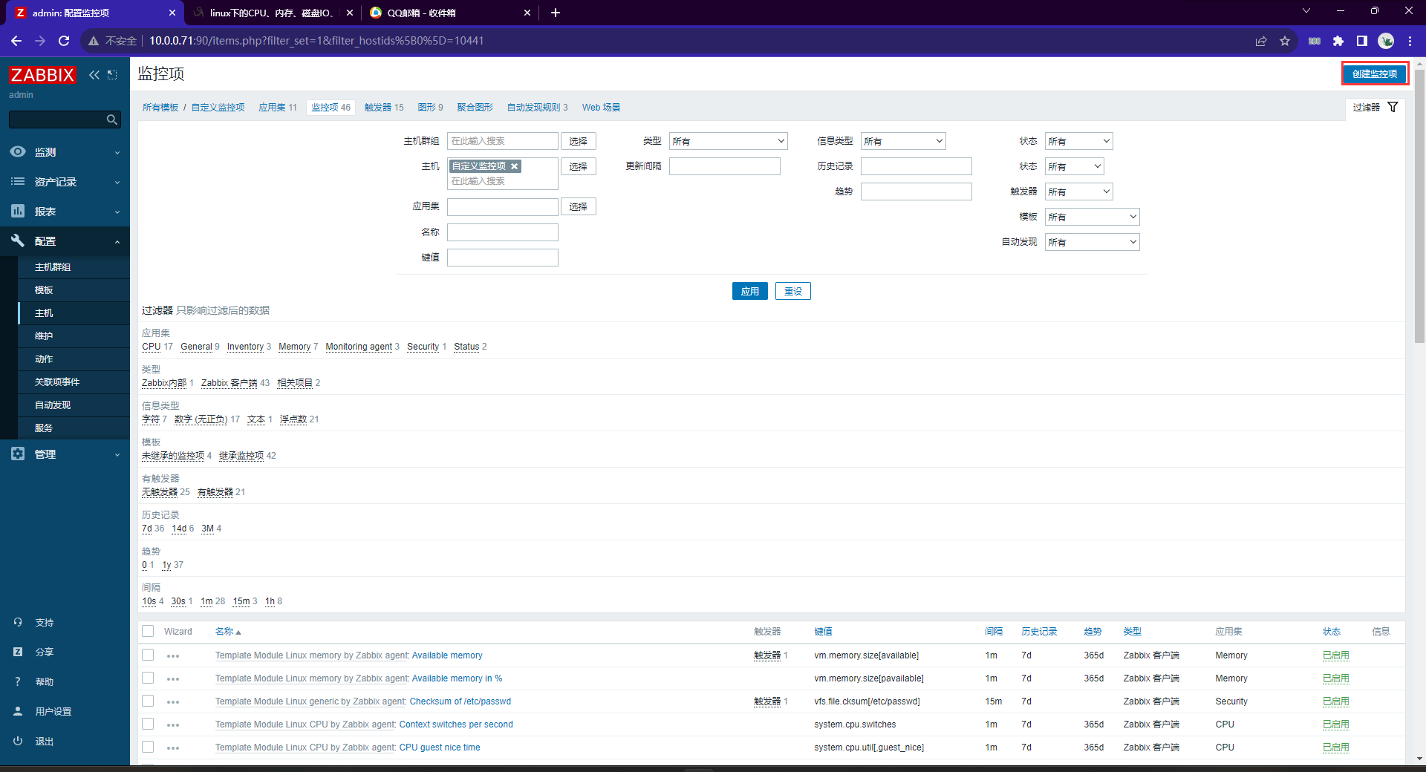Click the Zabbix logo in sidebar
The height and width of the screenshot is (772, 1426).
(x=42, y=75)
